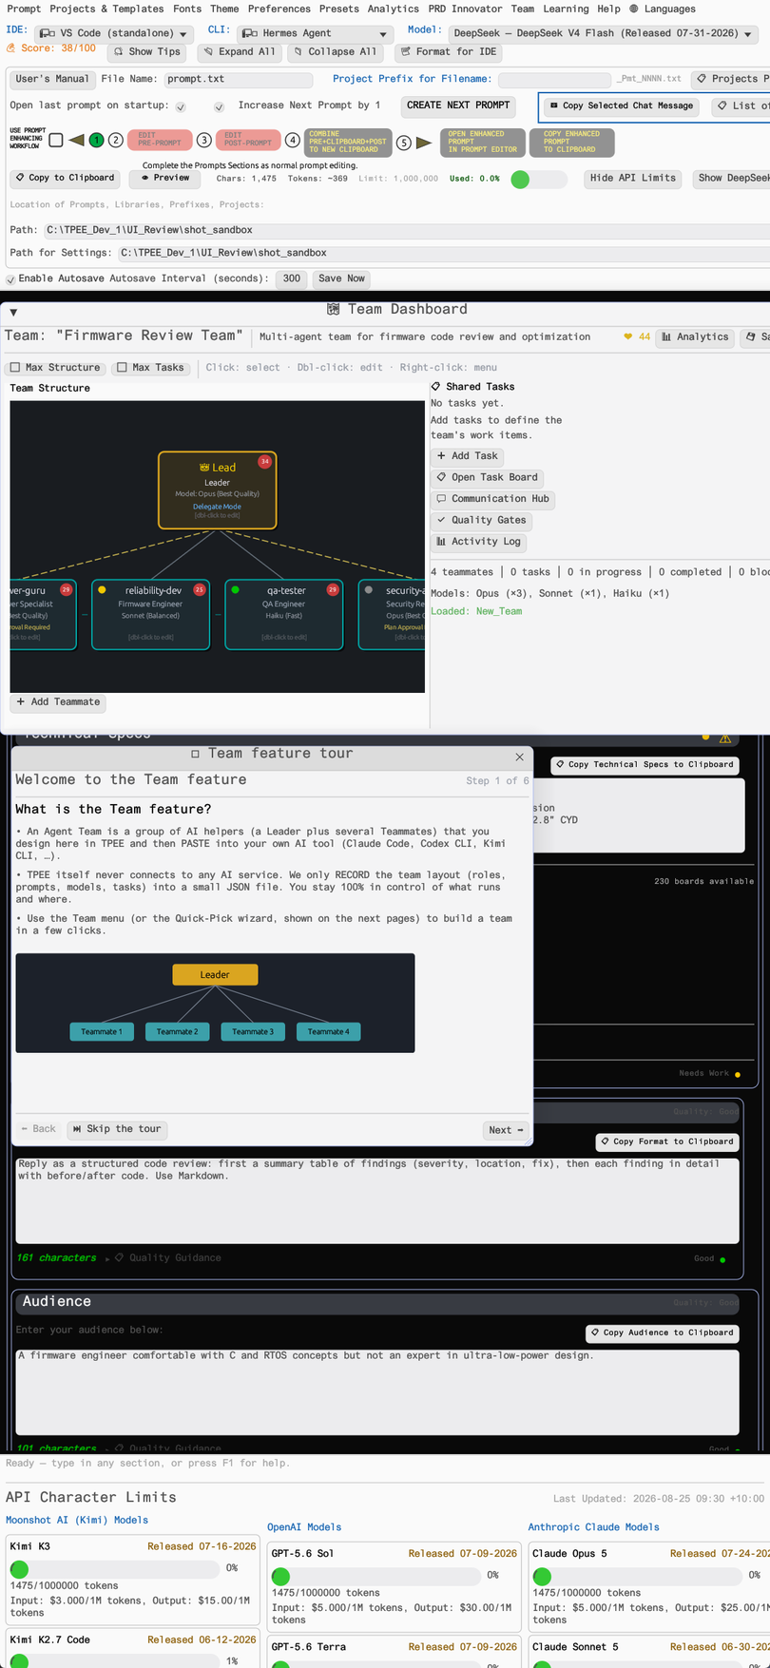The image size is (770, 1668).
Task: Open Quality Gates
Action: coord(480,521)
